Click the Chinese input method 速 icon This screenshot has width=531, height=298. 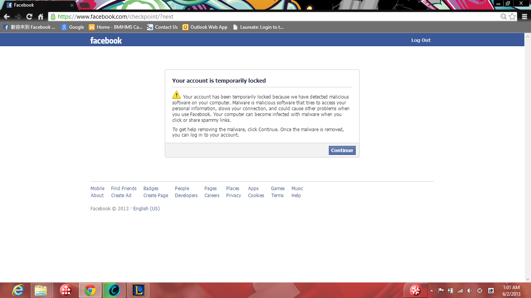pos(491,291)
